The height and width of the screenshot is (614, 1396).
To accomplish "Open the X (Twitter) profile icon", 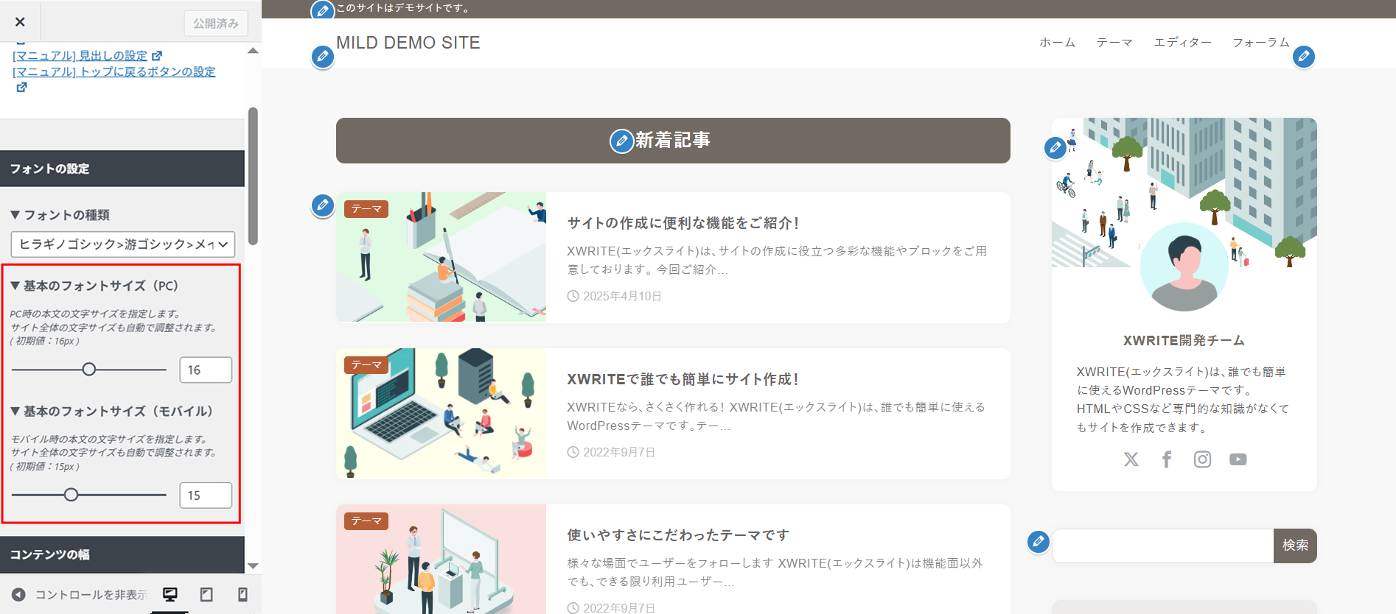I will 1131,459.
